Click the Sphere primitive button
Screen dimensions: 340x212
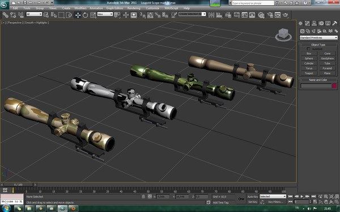[x=309, y=58]
